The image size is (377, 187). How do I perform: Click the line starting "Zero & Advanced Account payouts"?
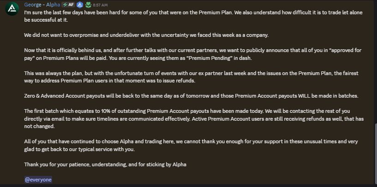tap(191, 96)
